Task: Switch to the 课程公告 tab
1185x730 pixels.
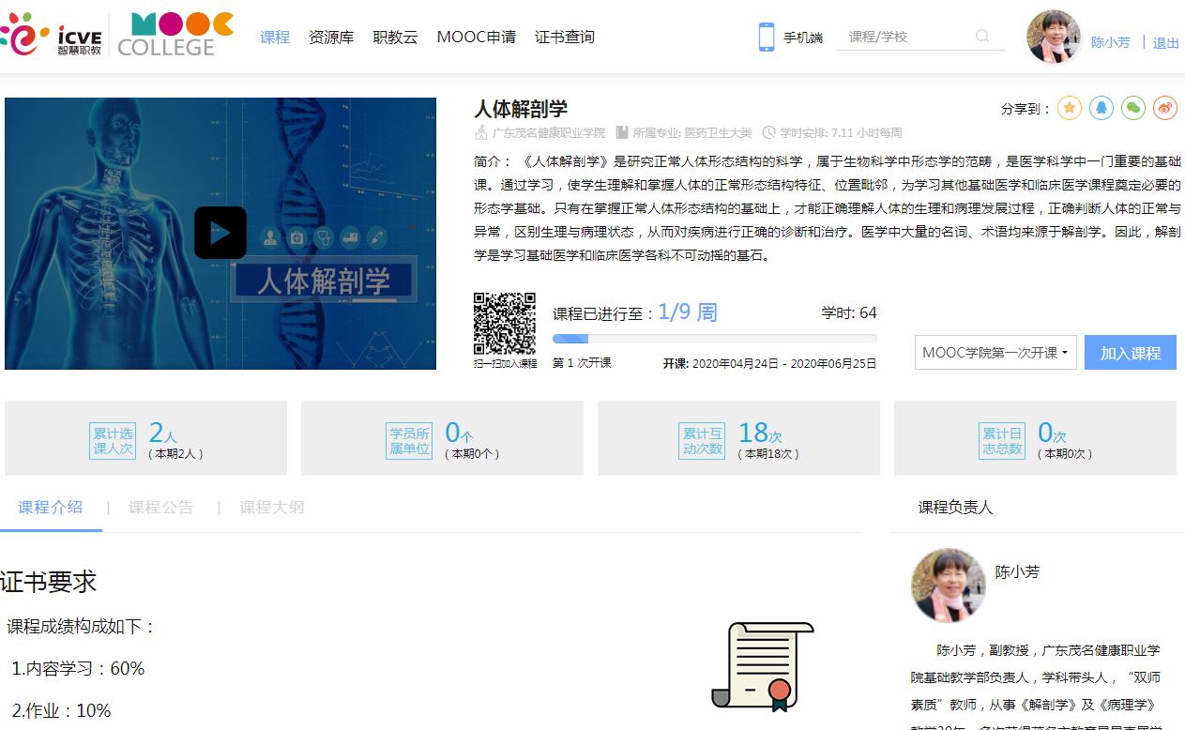Action: tap(161, 508)
